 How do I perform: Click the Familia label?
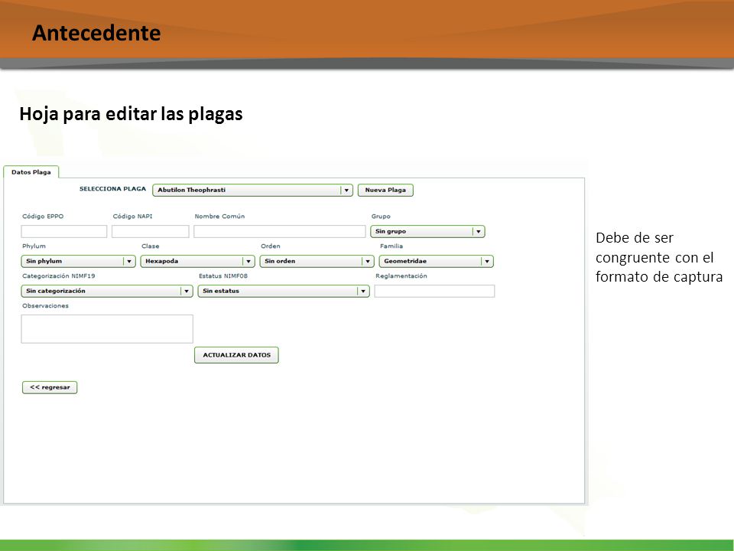coord(391,246)
